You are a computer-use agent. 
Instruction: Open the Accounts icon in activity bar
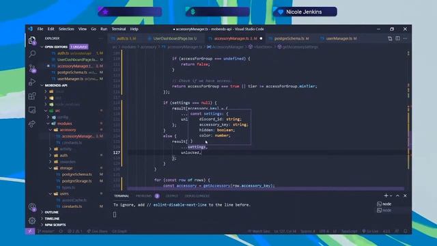coord(32,207)
